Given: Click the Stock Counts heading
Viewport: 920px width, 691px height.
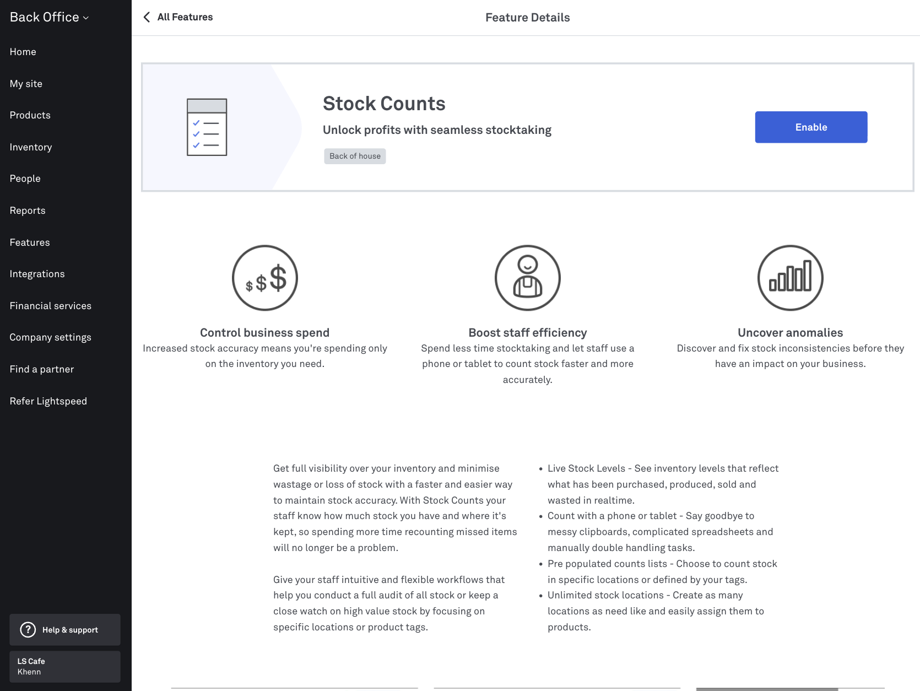Looking at the screenshot, I should coord(384,104).
